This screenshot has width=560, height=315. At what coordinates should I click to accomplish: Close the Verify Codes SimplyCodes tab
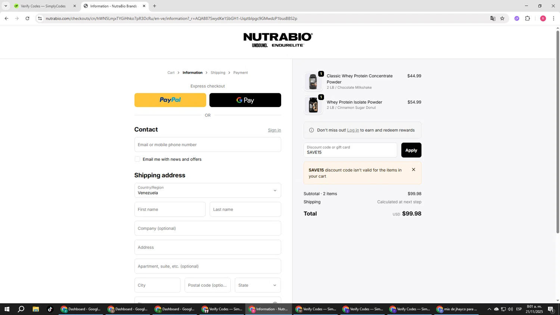[75, 6]
